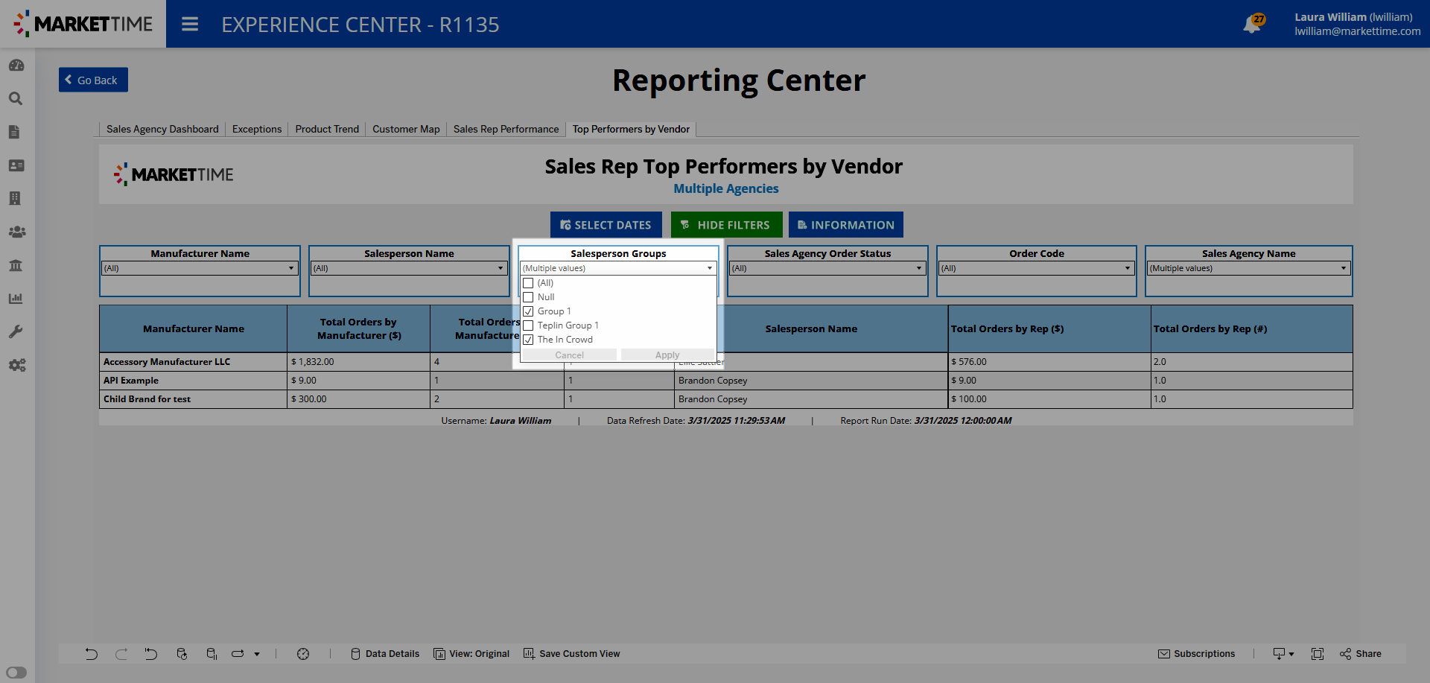1430x683 pixels.
Task: Open the users group sidebar icon
Action: pos(16,232)
